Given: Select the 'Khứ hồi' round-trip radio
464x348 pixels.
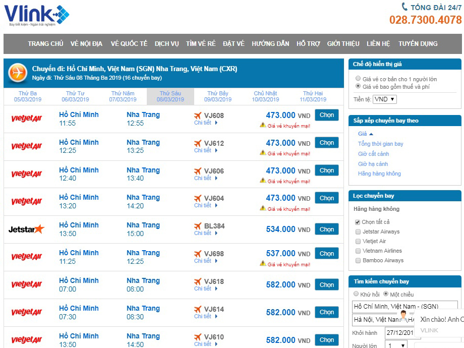Looking at the screenshot, I should 356,294.
